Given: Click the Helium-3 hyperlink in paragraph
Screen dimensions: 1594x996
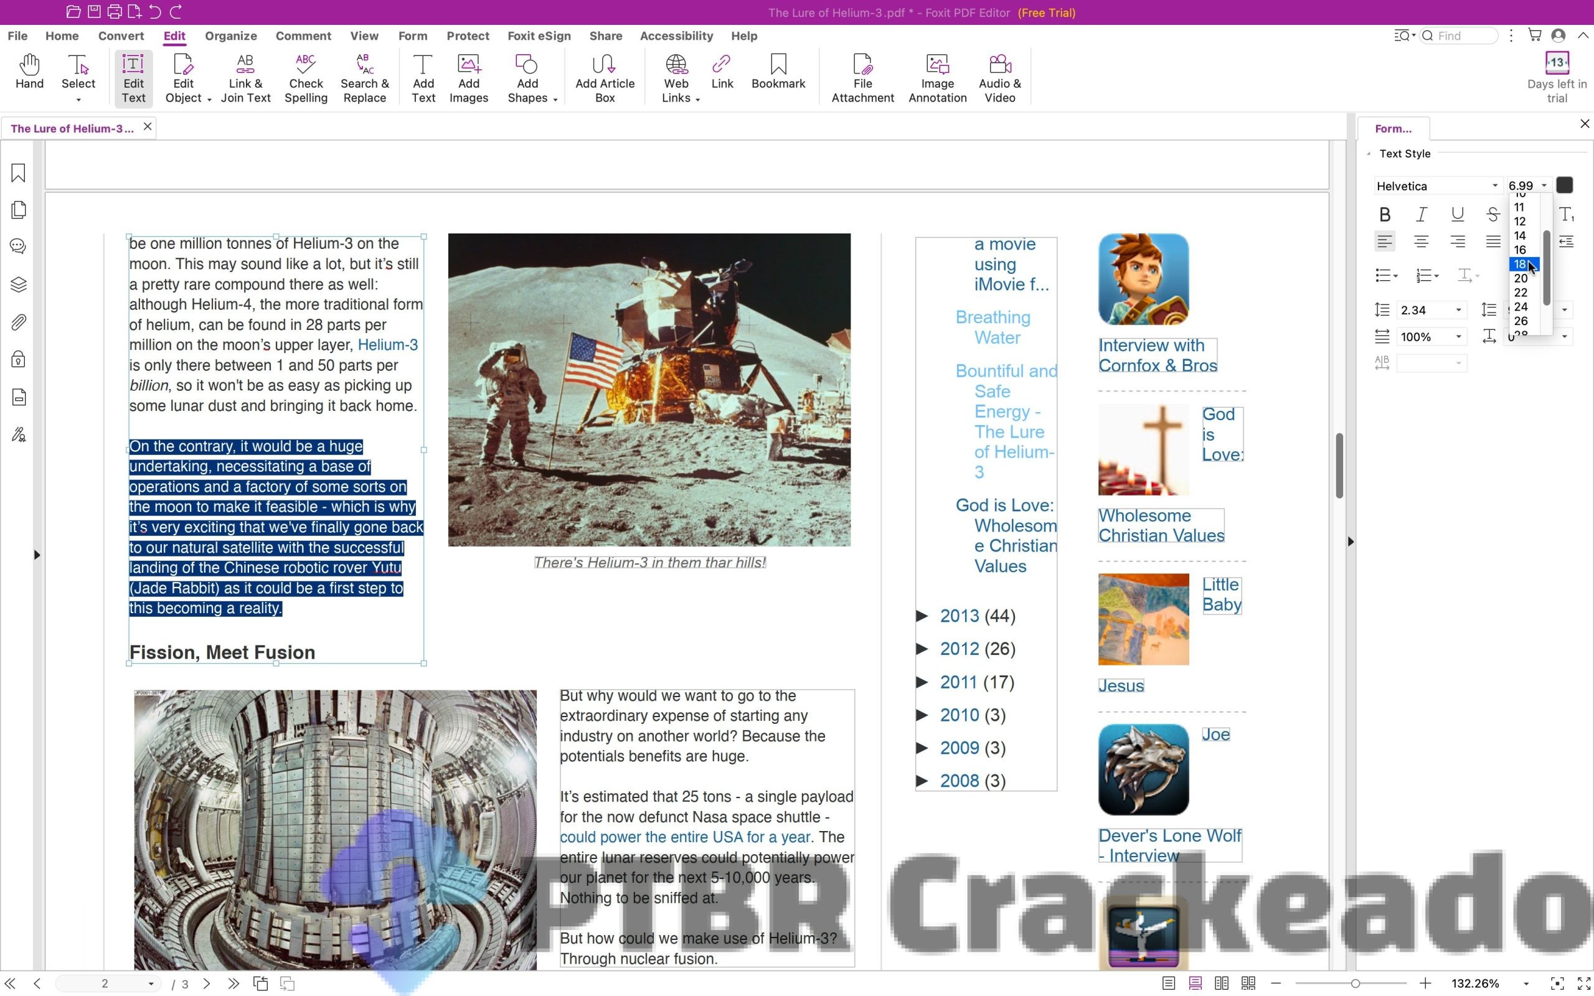Looking at the screenshot, I should pos(387,344).
